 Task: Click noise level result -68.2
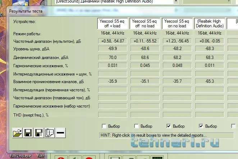pos(177,49)
